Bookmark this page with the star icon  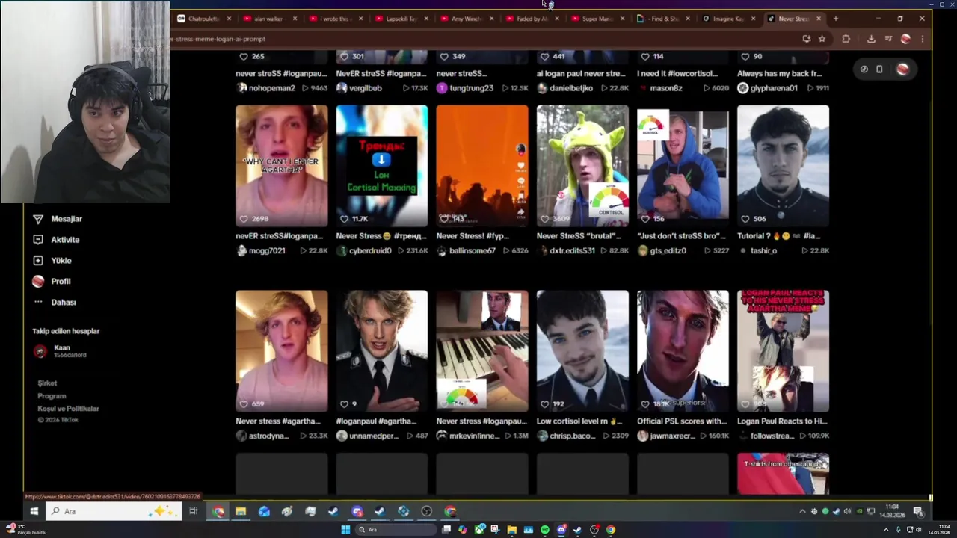(822, 39)
